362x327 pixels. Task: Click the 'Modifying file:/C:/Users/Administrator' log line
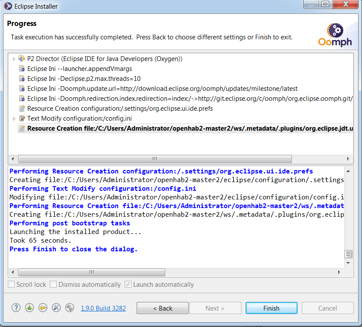(176, 197)
